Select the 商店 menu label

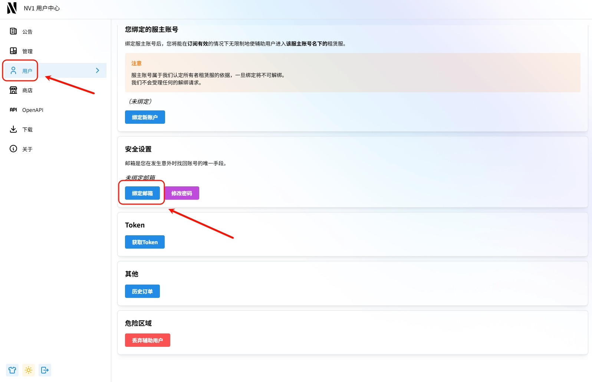27,90
